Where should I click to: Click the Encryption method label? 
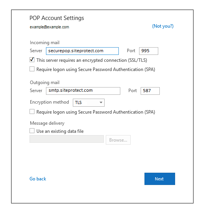(49, 102)
